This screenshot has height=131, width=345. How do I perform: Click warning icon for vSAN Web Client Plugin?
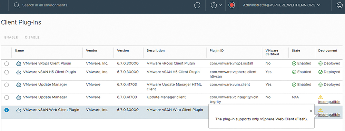(321, 110)
